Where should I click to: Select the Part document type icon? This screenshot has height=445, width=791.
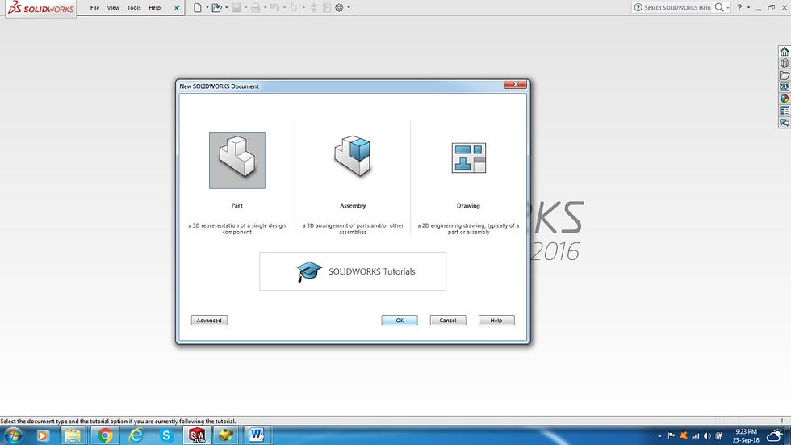click(237, 161)
